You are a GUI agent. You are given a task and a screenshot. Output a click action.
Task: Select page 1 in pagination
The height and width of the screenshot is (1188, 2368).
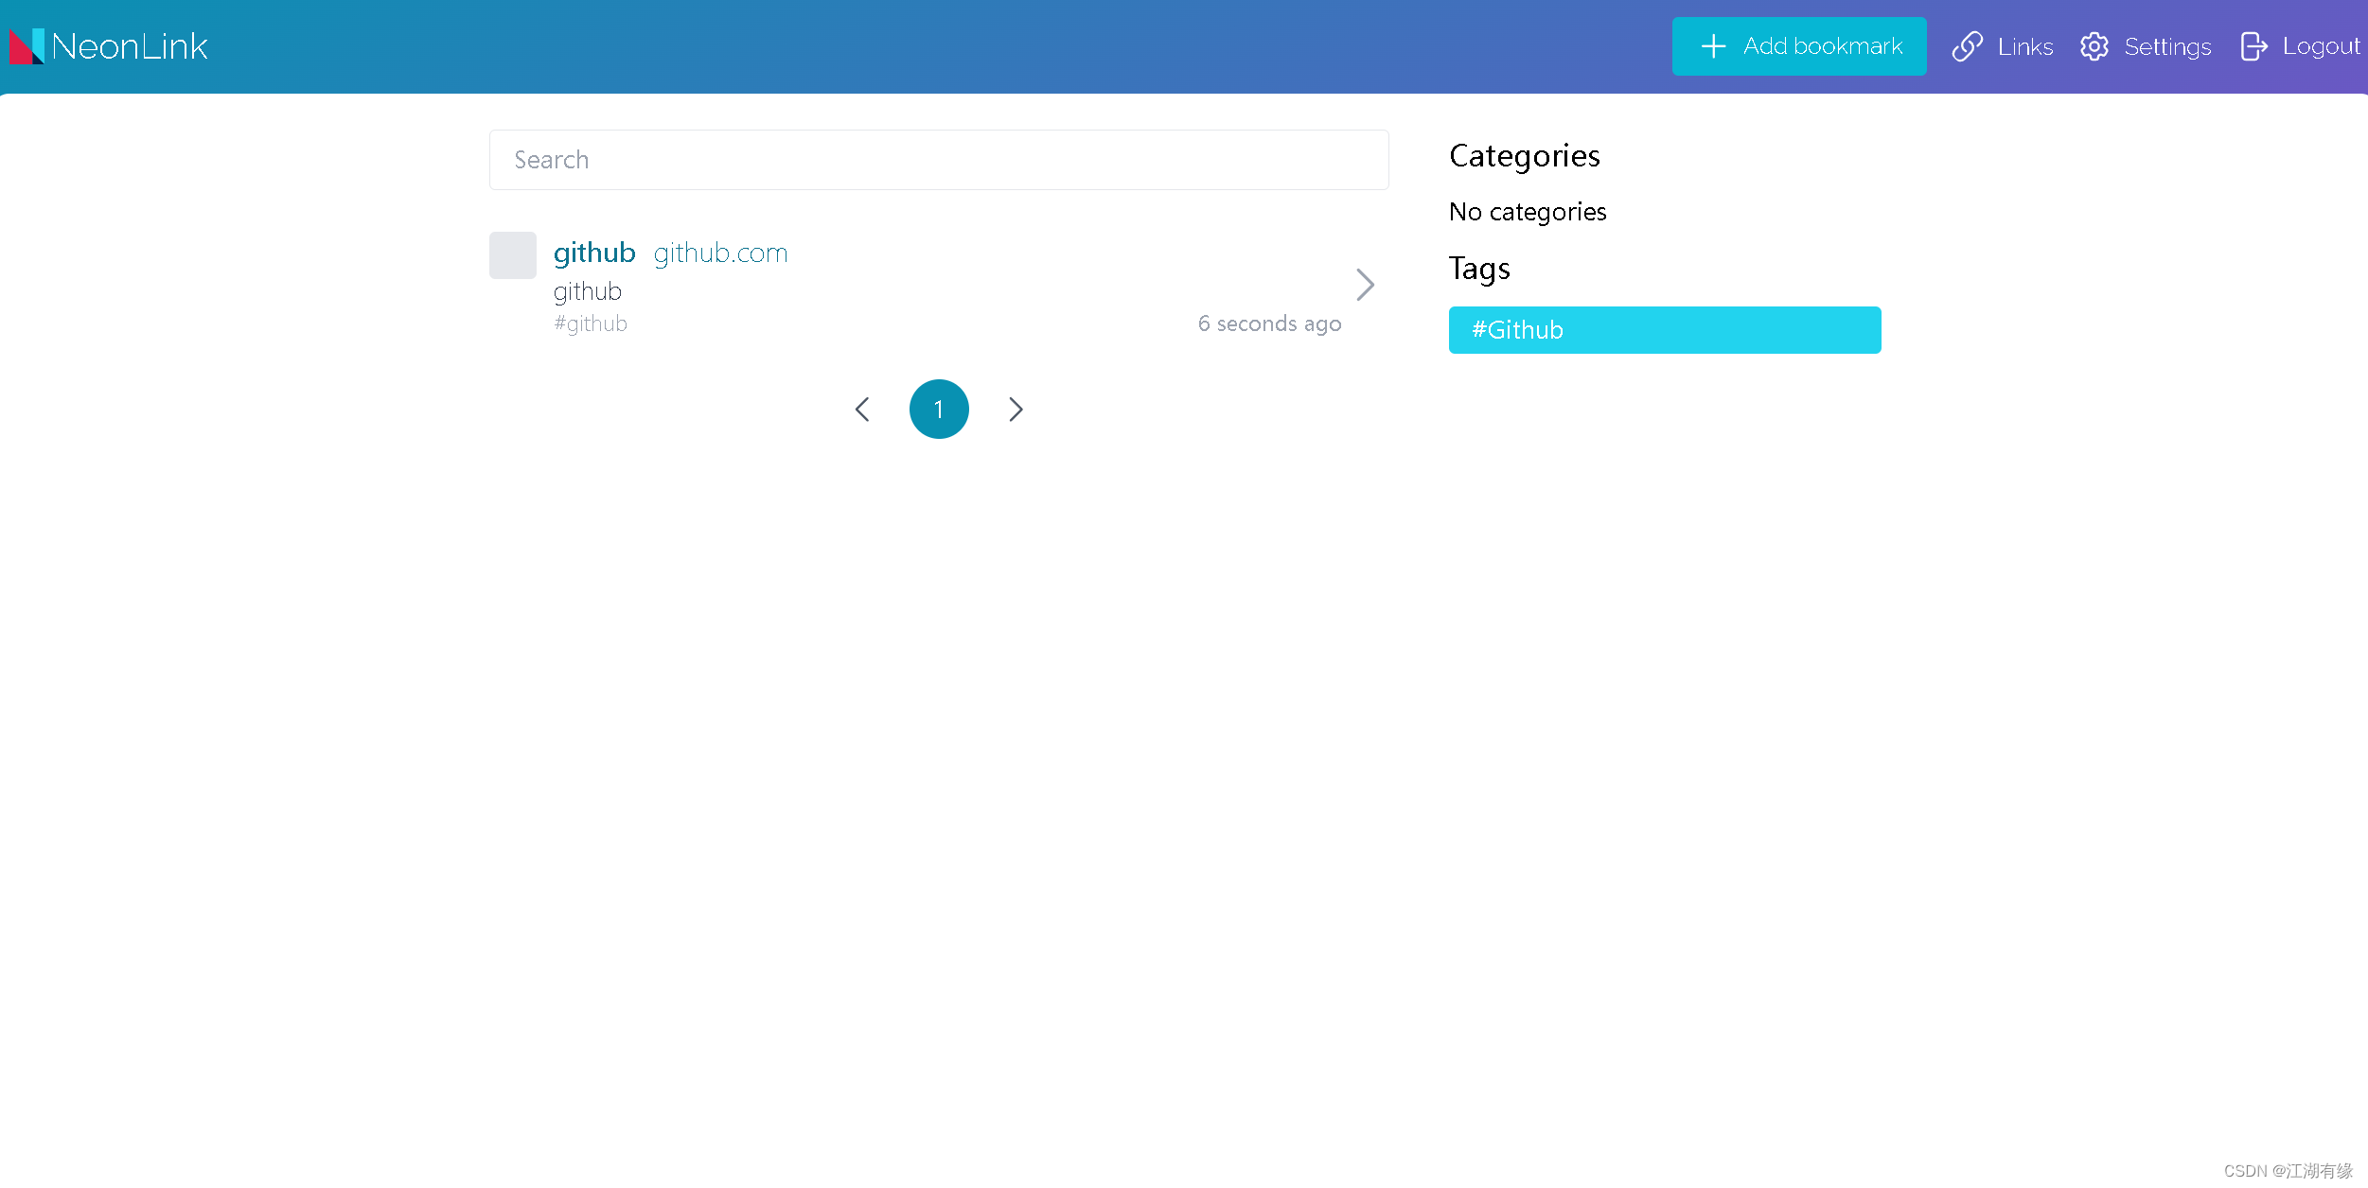[x=938, y=410]
